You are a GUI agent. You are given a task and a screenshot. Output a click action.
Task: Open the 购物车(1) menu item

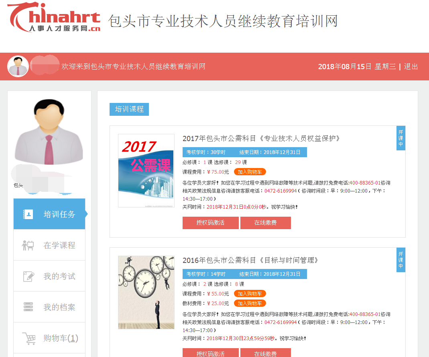49,338
